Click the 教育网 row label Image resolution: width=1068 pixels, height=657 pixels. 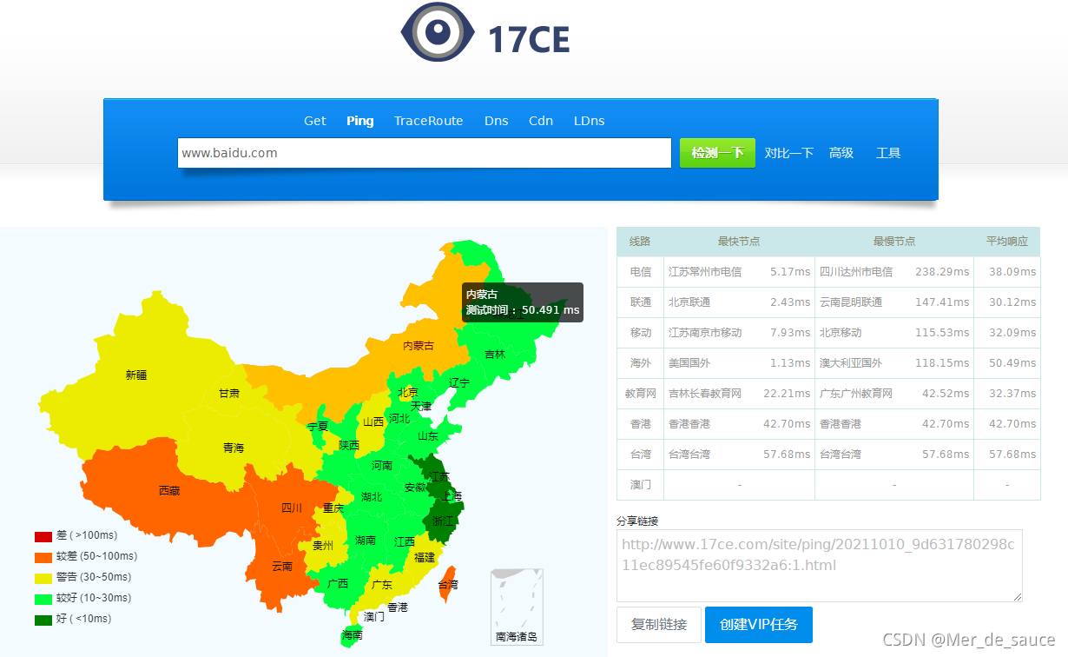point(641,394)
